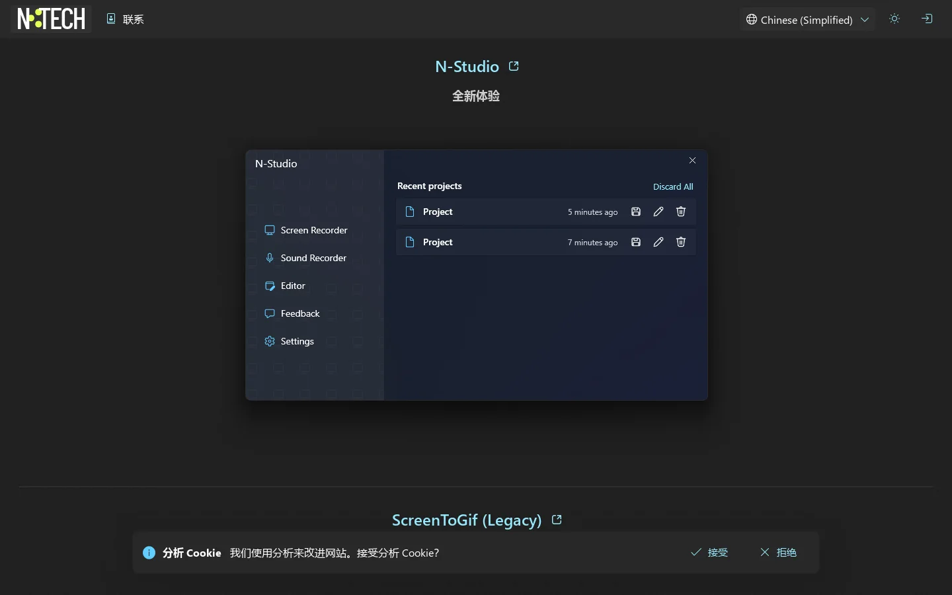Image resolution: width=952 pixels, height=595 pixels.
Task: Click the sign-in arrow icon
Action: tap(927, 19)
